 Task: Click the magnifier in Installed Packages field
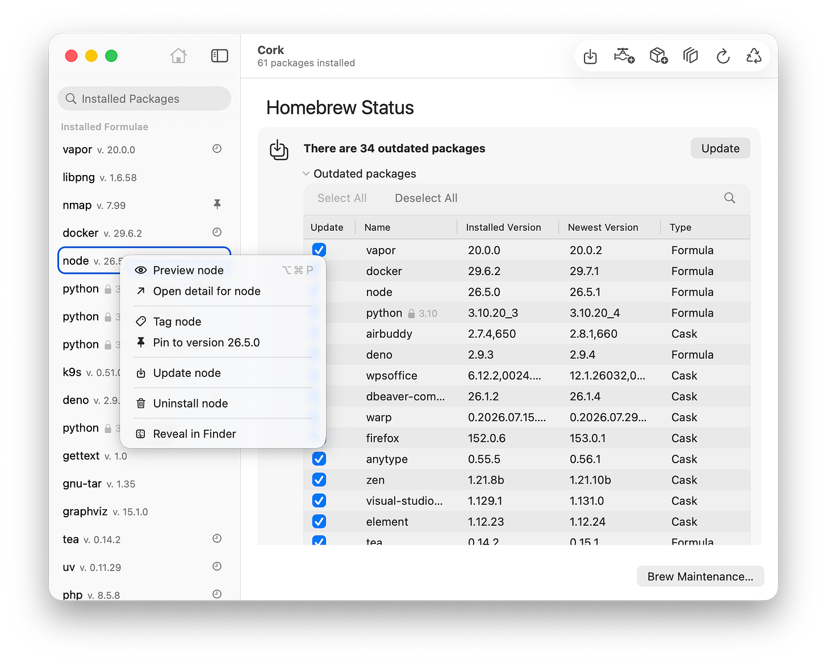tap(71, 99)
